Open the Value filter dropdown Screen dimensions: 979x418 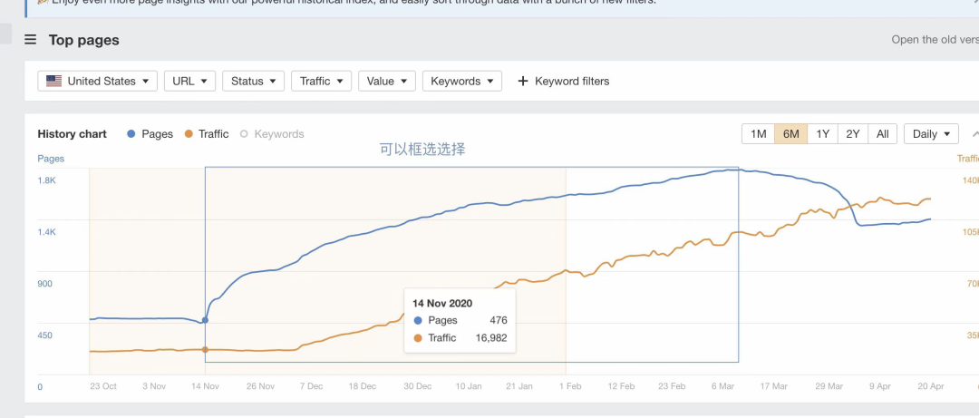(387, 82)
